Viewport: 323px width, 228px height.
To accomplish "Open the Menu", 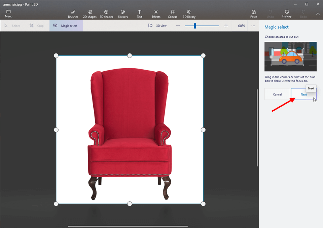I will click(8, 13).
